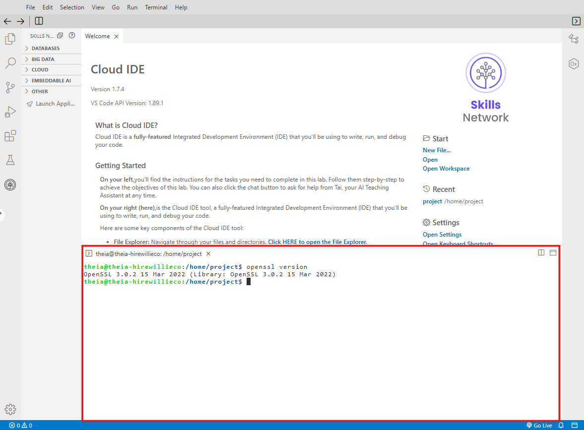Image resolution: width=584 pixels, height=430 pixels.
Task: Click the errors and warnings status indicator
Action: tap(21, 425)
